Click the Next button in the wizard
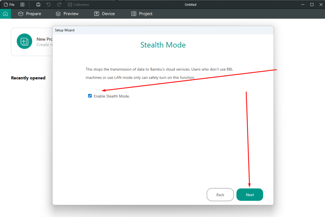This screenshot has height=217, width=325. pos(250,194)
